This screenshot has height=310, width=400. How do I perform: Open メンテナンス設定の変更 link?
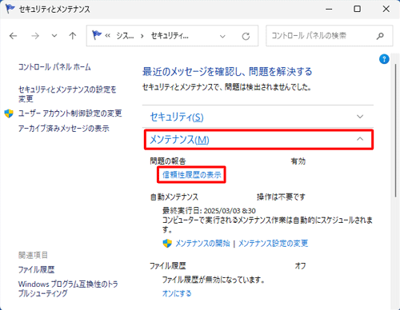pyautogui.click(x=273, y=243)
